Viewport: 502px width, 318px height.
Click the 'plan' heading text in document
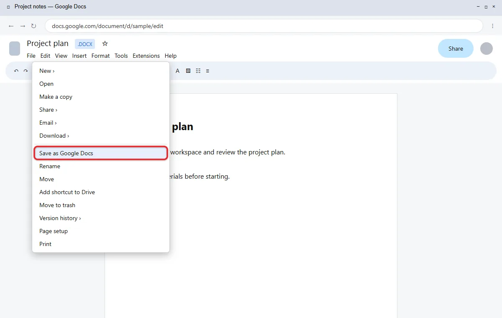pyautogui.click(x=183, y=126)
